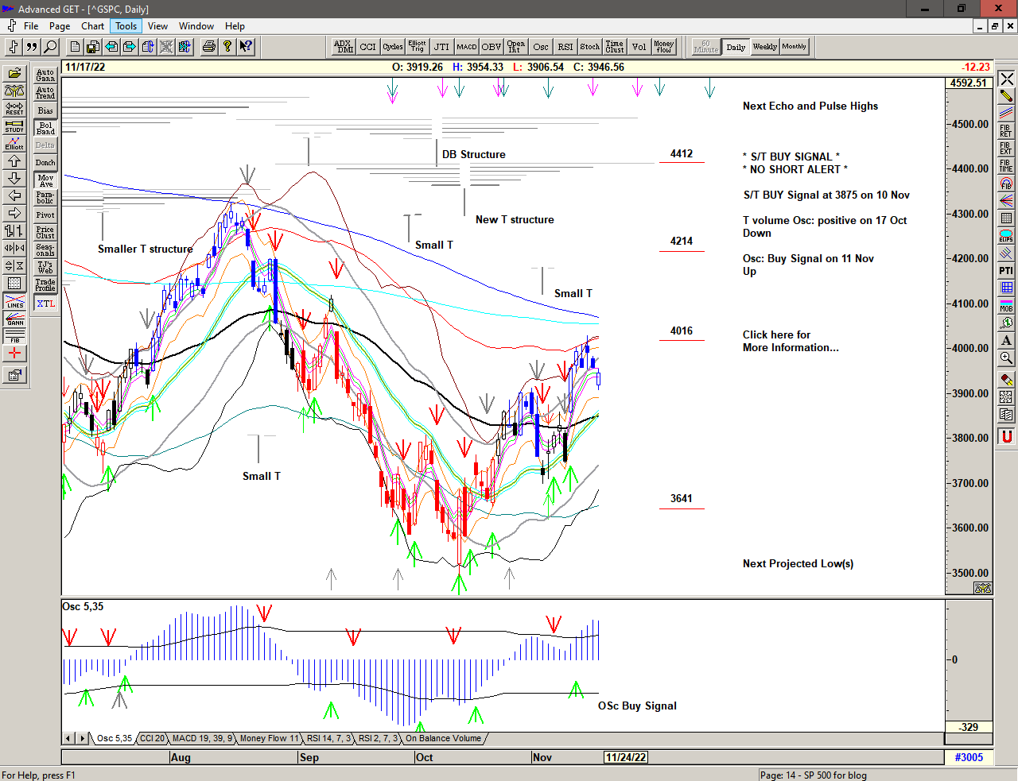This screenshot has height=781, width=1018.
Task: Toggle the Bollinger Band study button
Action: 45,128
